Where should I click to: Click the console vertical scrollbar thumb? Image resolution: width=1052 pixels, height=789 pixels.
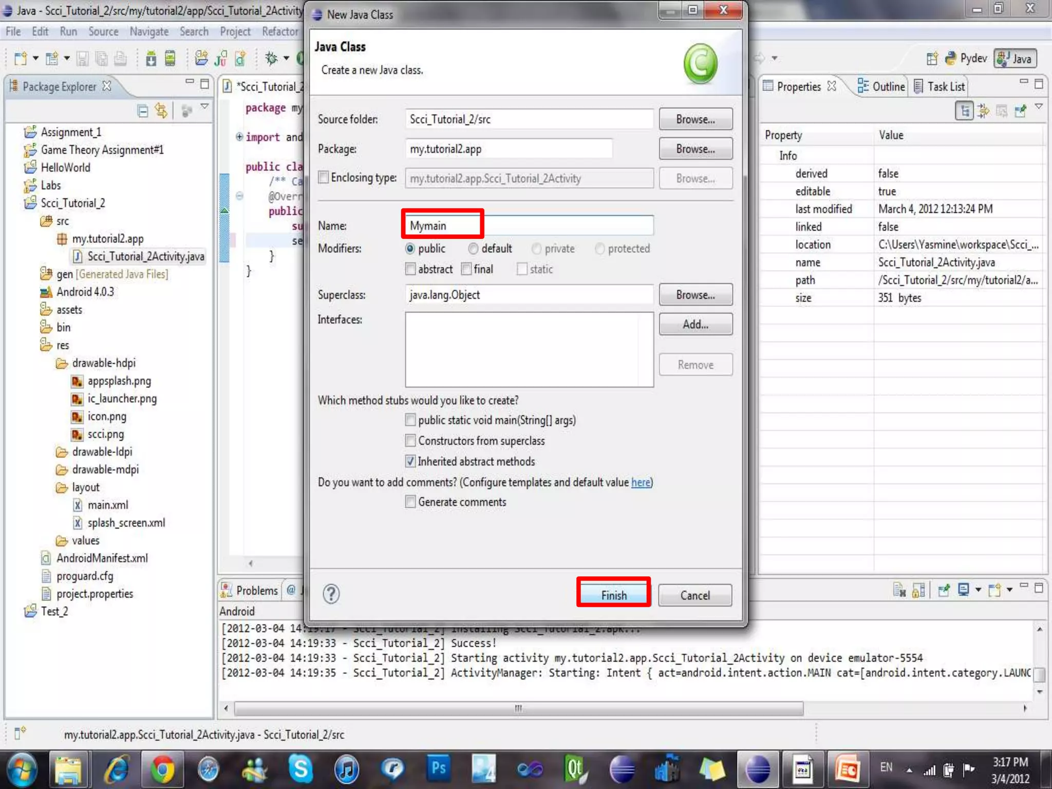click(1039, 674)
